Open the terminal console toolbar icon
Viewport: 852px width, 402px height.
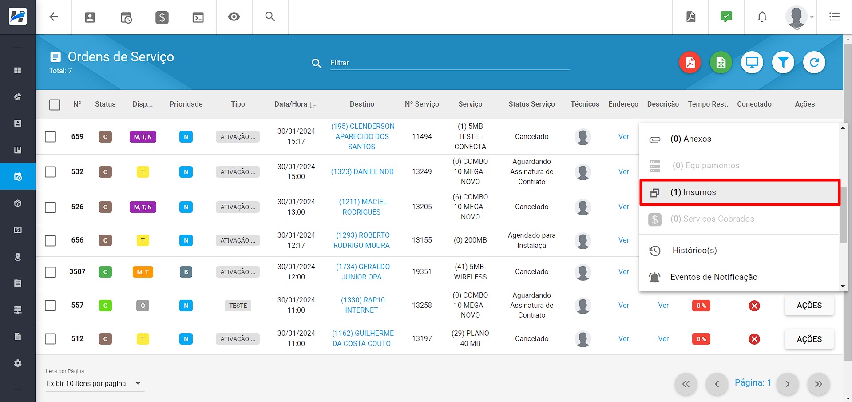click(x=198, y=17)
